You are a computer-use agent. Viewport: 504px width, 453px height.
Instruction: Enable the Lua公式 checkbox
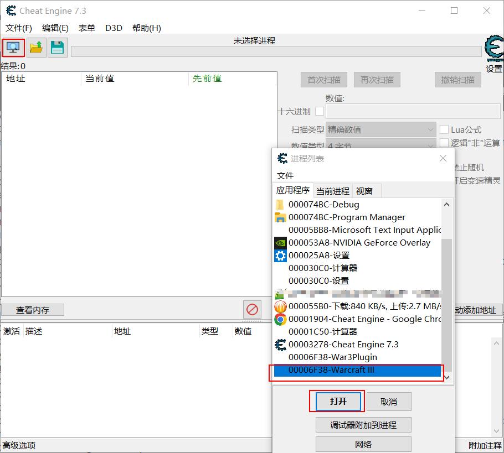(x=444, y=129)
